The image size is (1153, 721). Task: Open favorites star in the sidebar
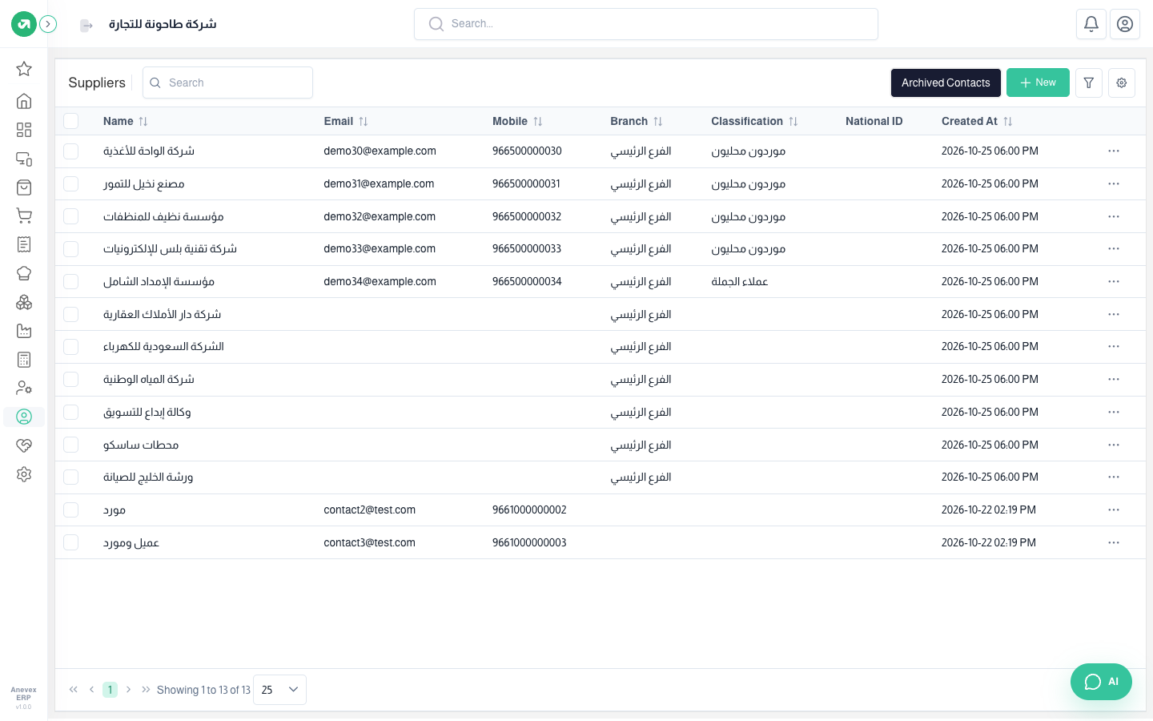click(x=24, y=69)
